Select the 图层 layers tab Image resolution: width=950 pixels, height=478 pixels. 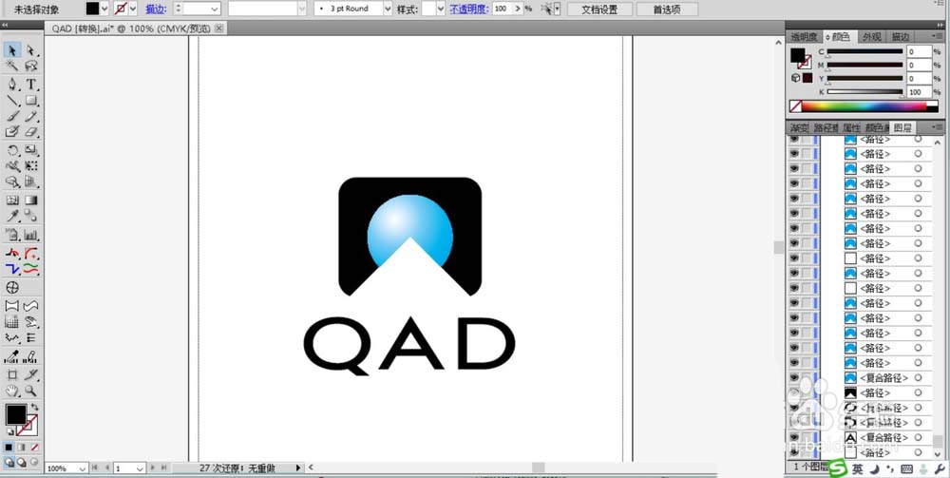[x=902, y=128]
